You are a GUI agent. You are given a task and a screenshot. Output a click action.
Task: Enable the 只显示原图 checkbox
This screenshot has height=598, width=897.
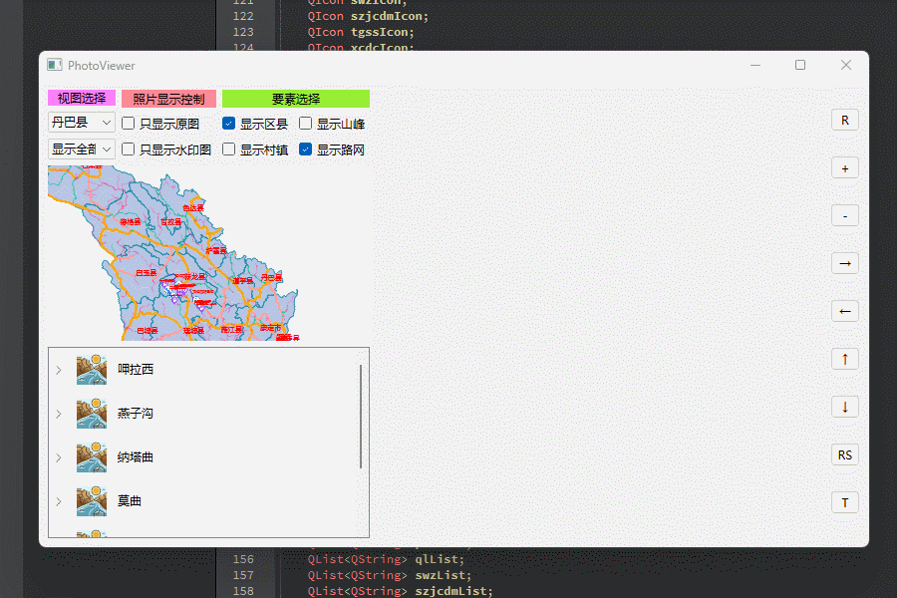point(127,122)
